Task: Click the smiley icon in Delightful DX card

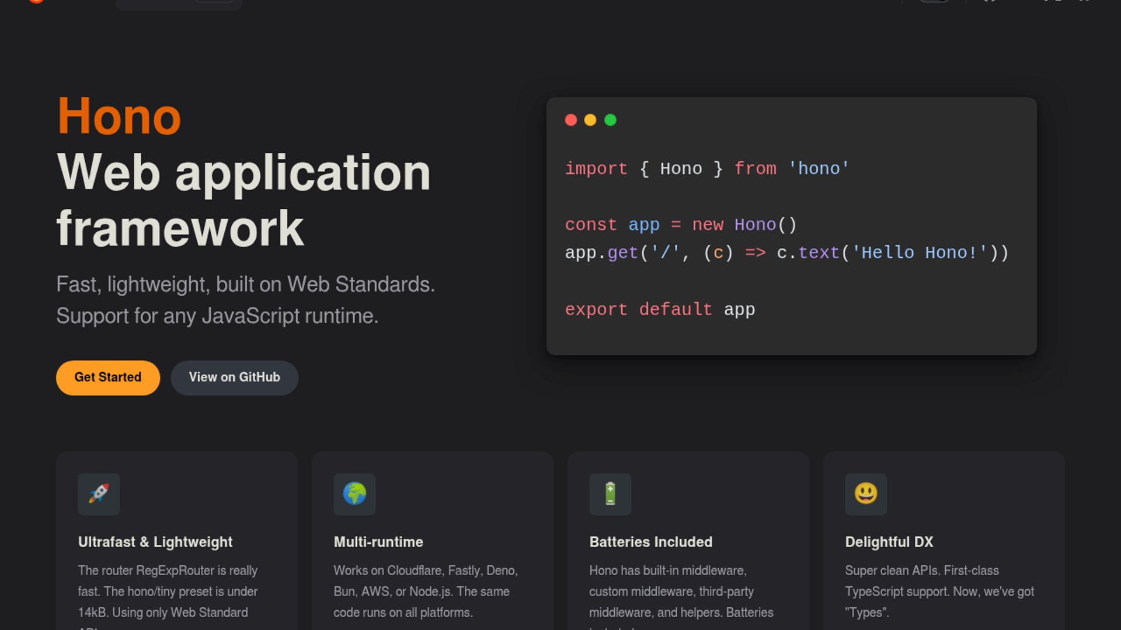Action: pos(866,494)
